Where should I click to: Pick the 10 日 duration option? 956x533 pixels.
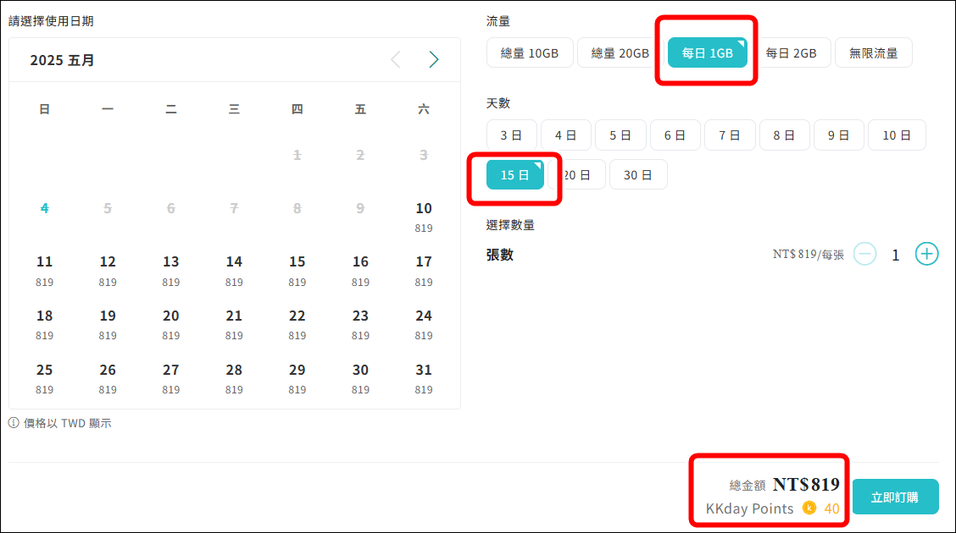coord(896,135)
